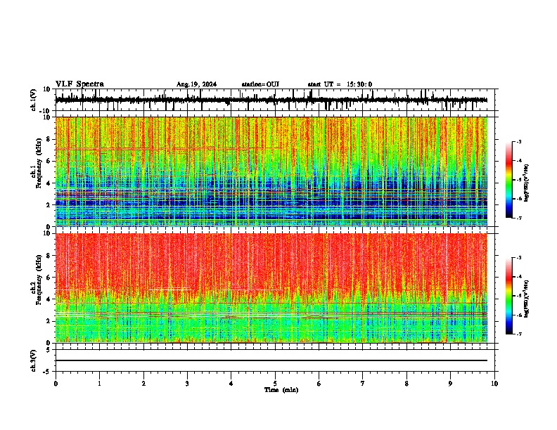This screenshot has height=430, width=557.
Task: Click time axis tick label "4"
Action: coord(231,384)
